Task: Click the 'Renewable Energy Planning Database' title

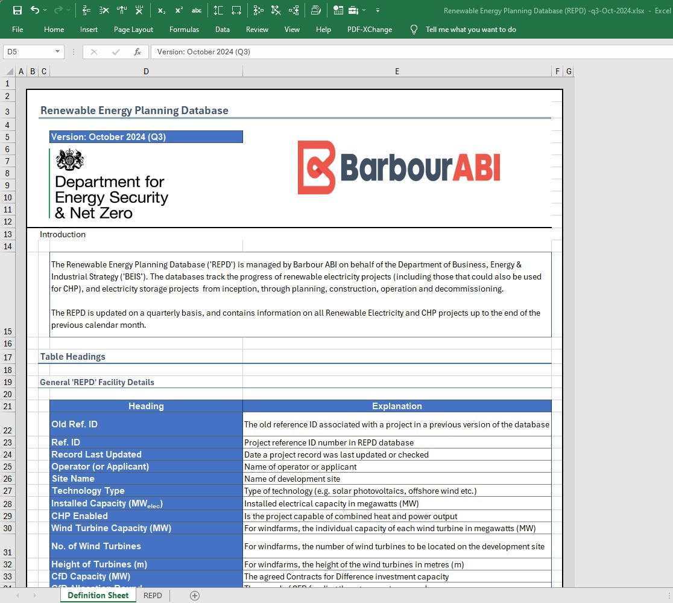Action: pyautogui.click(x=134, y=110)
